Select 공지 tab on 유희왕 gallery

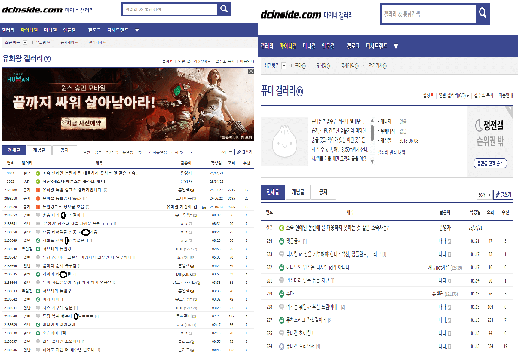pyautogui.click(x=64, y=150)
